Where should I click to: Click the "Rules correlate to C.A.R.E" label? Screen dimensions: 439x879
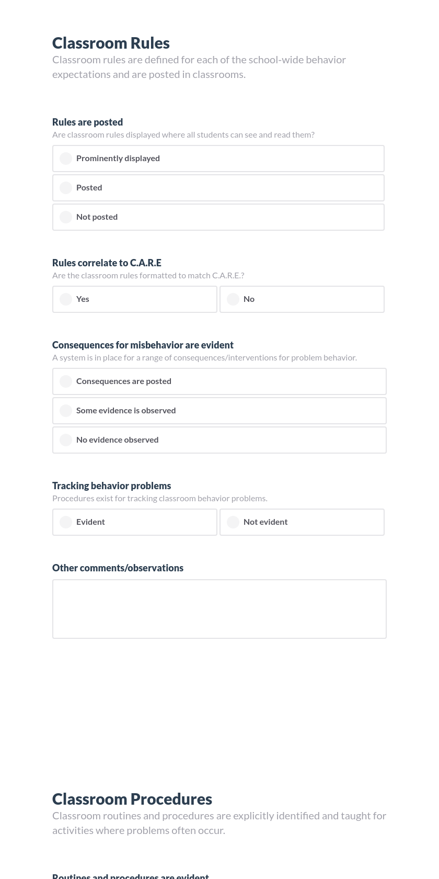coord(107,263)
